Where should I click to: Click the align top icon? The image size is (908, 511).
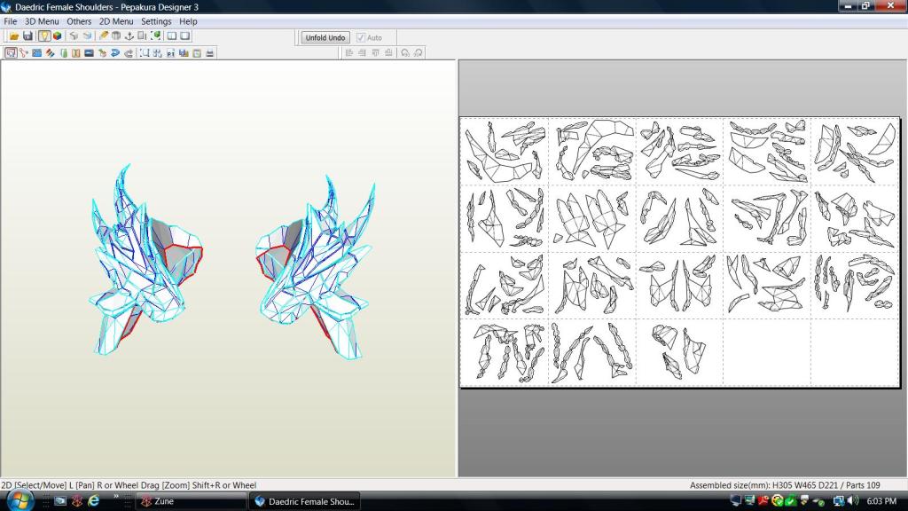pyautogui.click(x=375, y=52)
